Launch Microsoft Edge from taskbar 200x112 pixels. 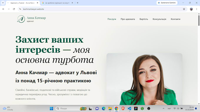(104, 108)
